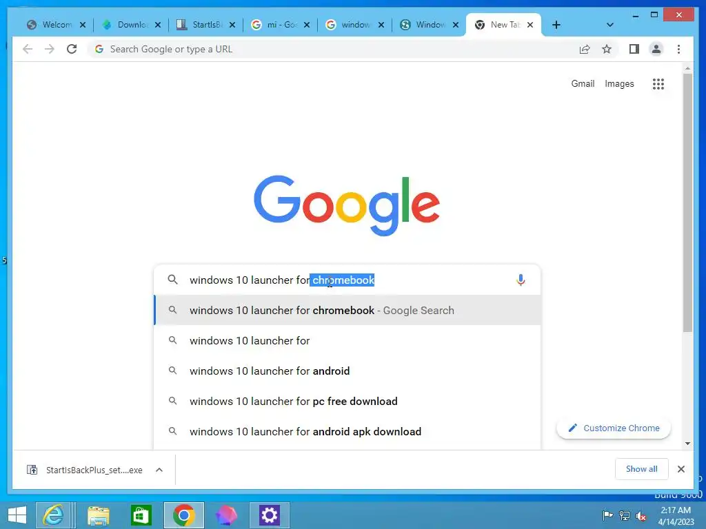Go forward using the browser forward arrow
706x529 pixels.
point(50,49)
